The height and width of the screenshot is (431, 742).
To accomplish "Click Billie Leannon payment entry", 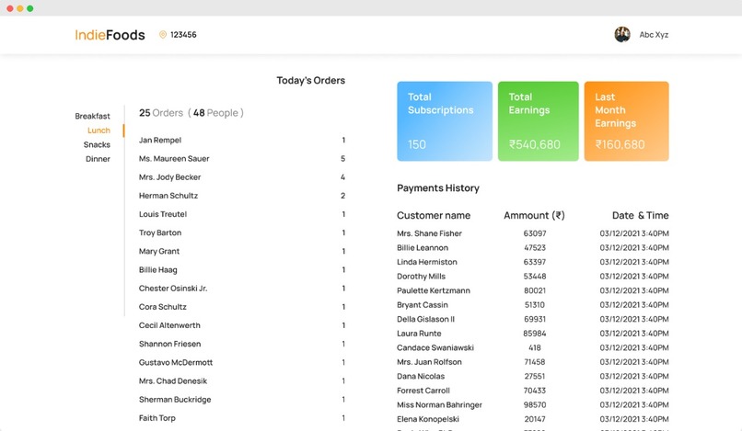I will coord(423,247).
